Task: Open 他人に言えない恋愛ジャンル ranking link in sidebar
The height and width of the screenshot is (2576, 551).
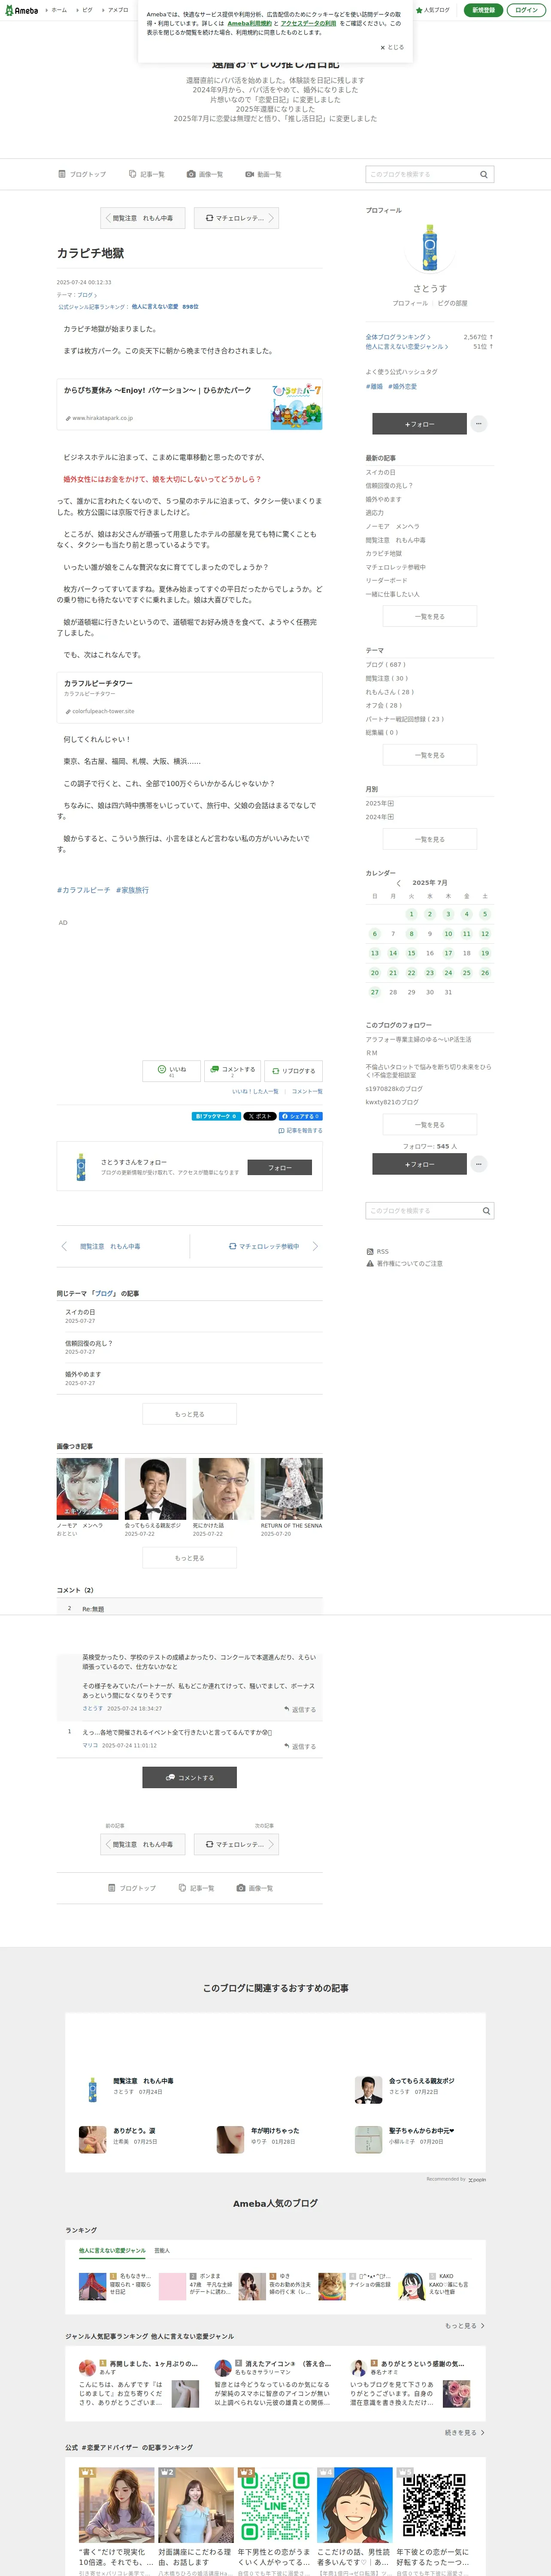Action: (x=407, y=347)
